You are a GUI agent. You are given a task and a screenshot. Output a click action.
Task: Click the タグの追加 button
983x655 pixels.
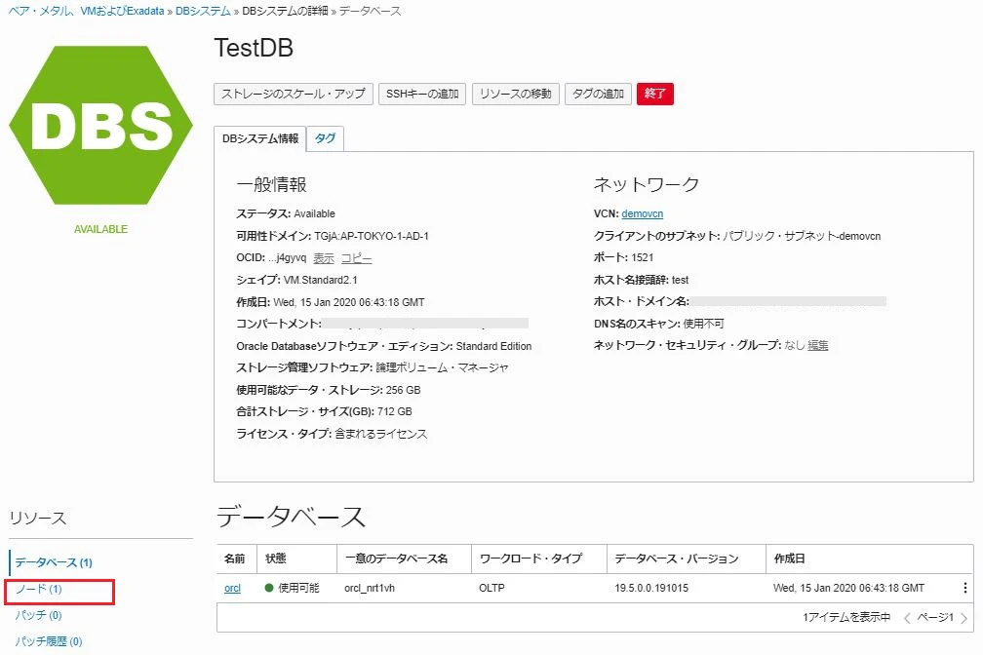pos(598,94)
